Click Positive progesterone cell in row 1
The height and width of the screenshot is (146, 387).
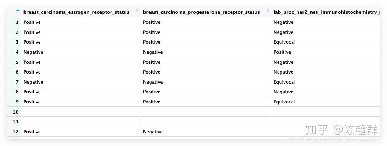pyautogui.click(x=152, y=22)
